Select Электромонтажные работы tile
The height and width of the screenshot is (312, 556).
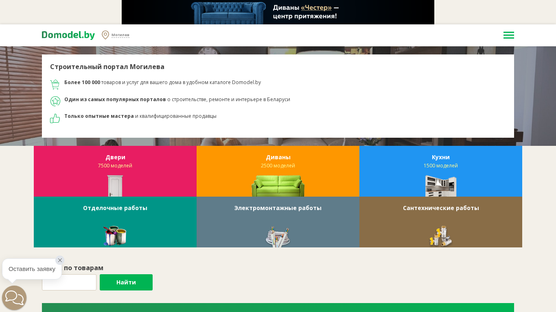pyautogui.click(x=278, y=222)
